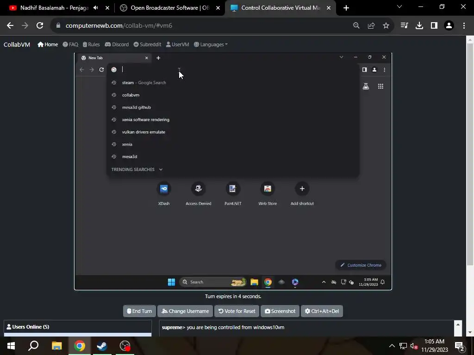The width and height of the screenshot is (474, 355).
Task: Select the 'vulkan drivers emulate' suggestion
Action: [233, 132]
